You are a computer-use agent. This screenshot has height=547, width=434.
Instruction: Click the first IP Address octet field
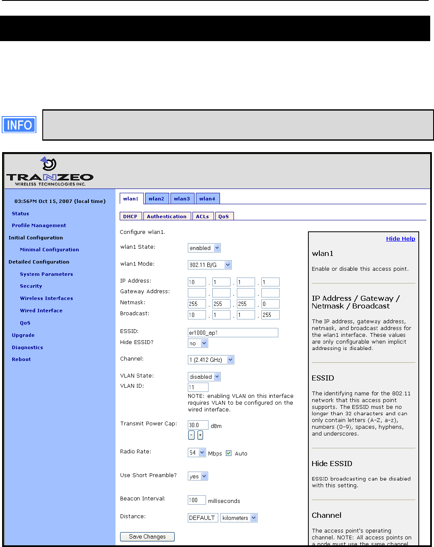point(197,282)
